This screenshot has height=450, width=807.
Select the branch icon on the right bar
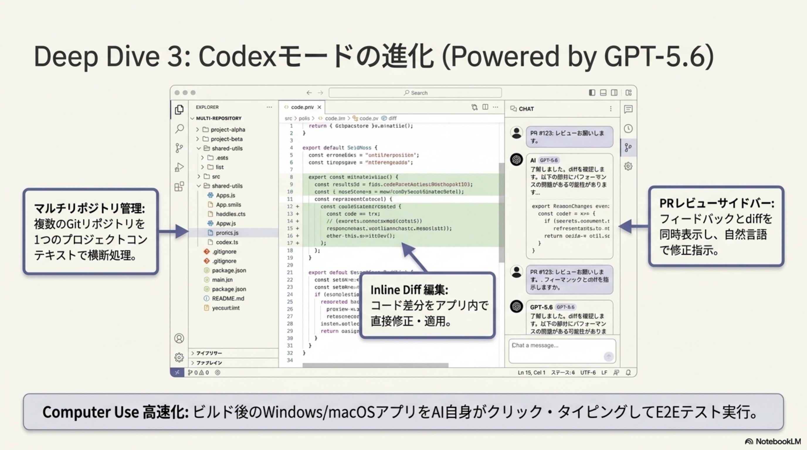(628, 147)
